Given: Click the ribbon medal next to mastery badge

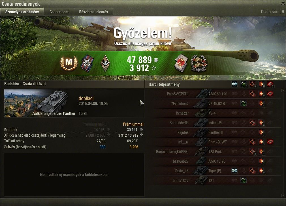Looking at the screenshot, I should 87,63.
